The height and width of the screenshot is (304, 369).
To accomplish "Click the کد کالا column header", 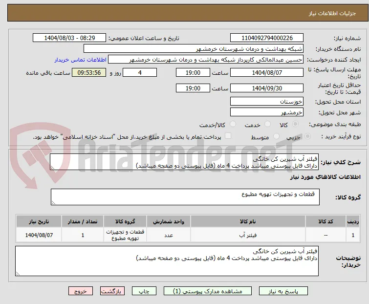I will [326, 221].
